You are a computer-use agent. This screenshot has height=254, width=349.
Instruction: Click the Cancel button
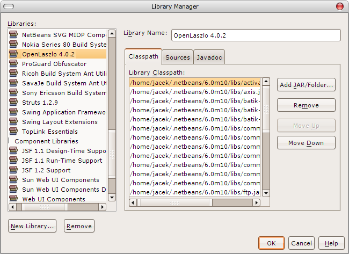(x=301, y=243)
